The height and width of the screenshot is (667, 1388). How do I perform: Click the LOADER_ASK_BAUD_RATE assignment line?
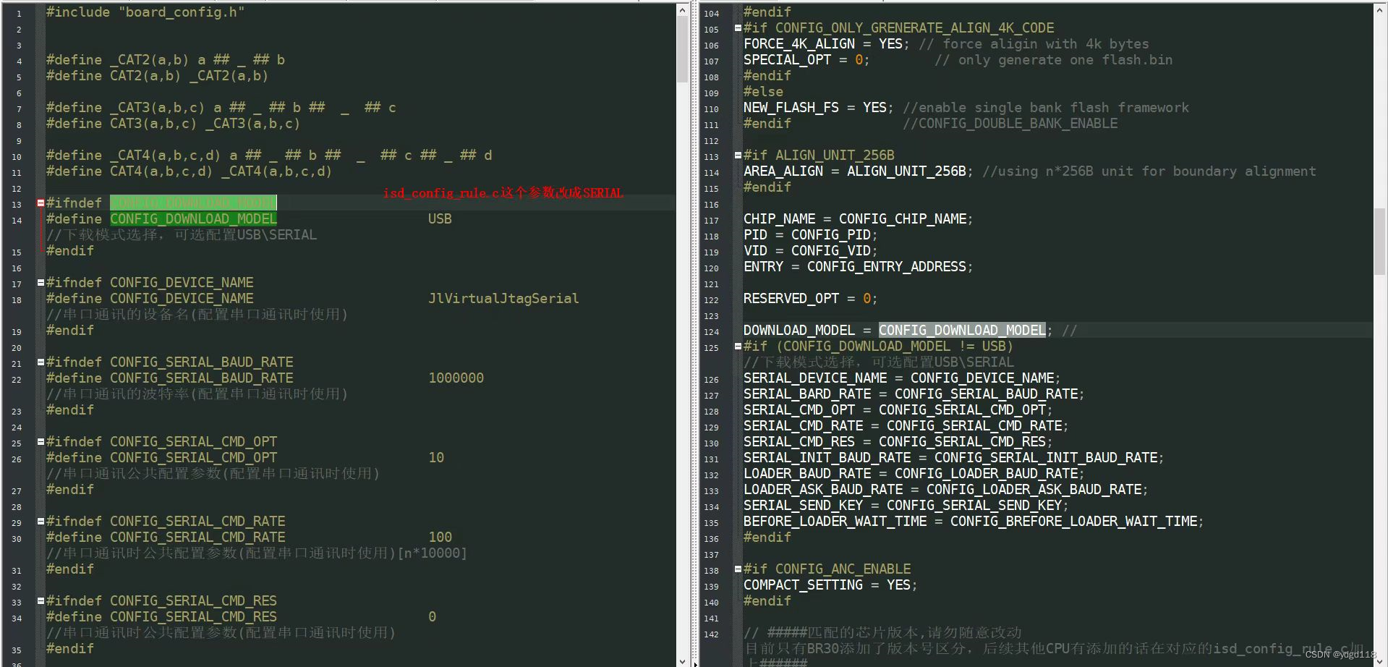click(946, 490)
